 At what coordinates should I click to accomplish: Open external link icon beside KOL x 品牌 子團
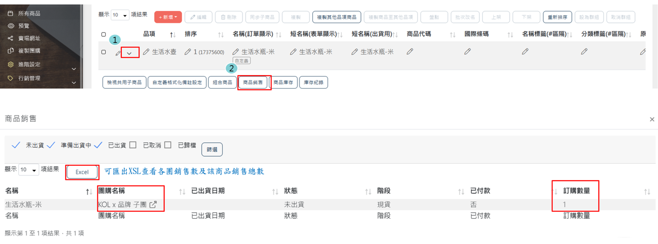(x=153, y=204)
